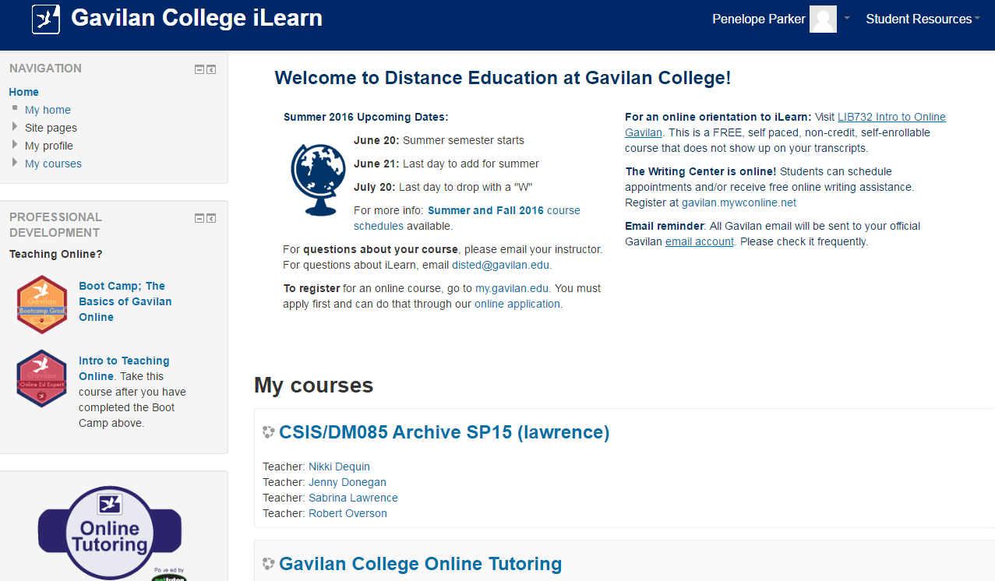Click Penelope Parker's profile avatar picture
Viewport: 995px width, 581px height.
[823, 19]
